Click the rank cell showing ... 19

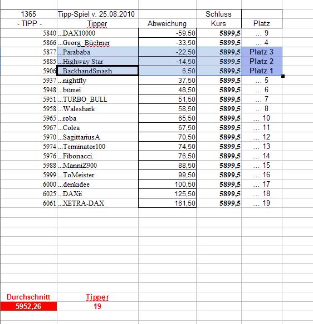point(262,203)
